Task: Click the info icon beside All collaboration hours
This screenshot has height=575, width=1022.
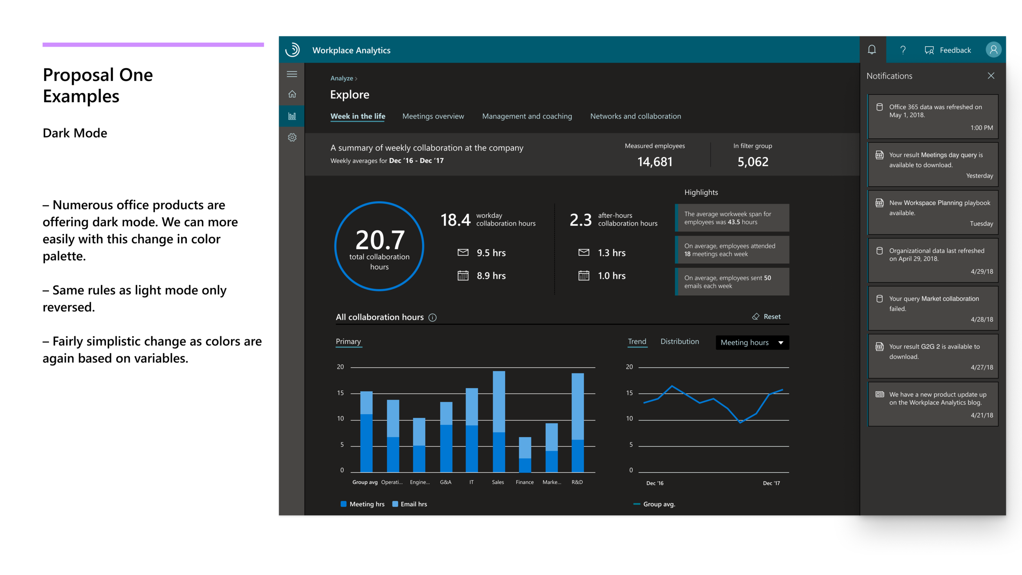Action: (x=433, y=317)
